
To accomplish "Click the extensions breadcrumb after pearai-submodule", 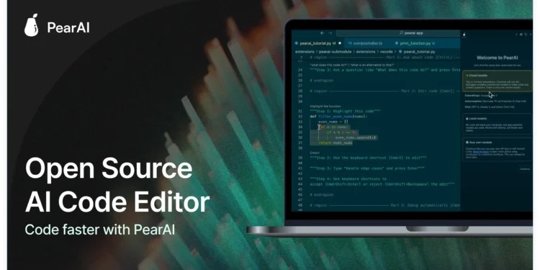I will click(x=366, y=52).
